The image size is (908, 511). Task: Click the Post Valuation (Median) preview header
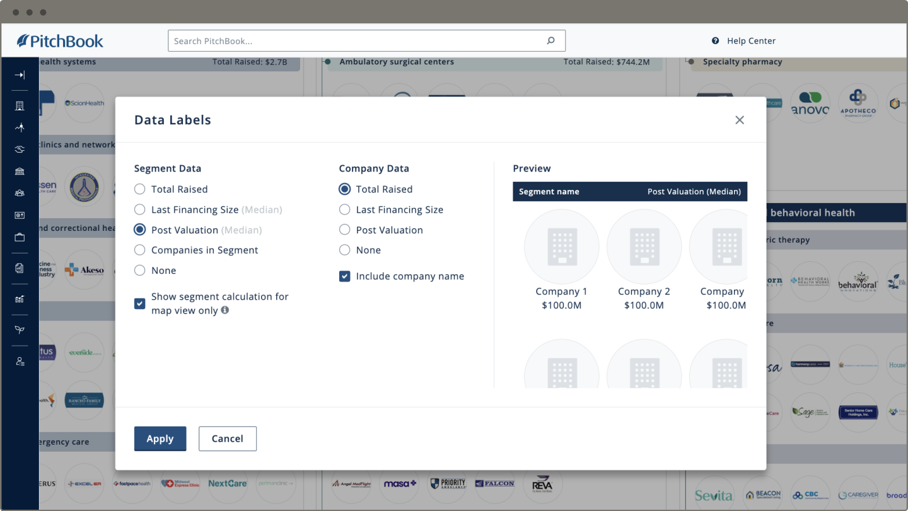694,192
